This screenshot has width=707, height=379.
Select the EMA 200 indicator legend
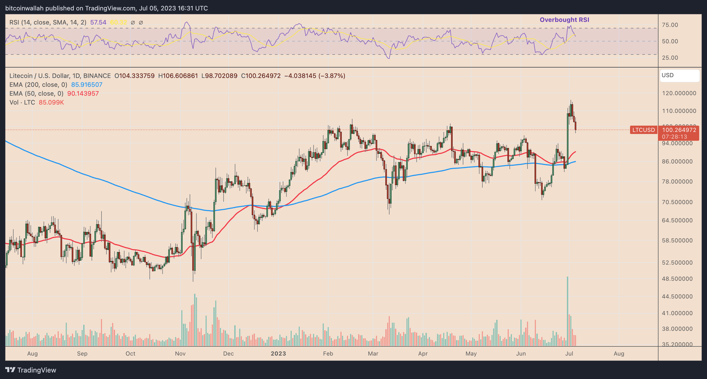pyautogui.click(x=38, y=84)
